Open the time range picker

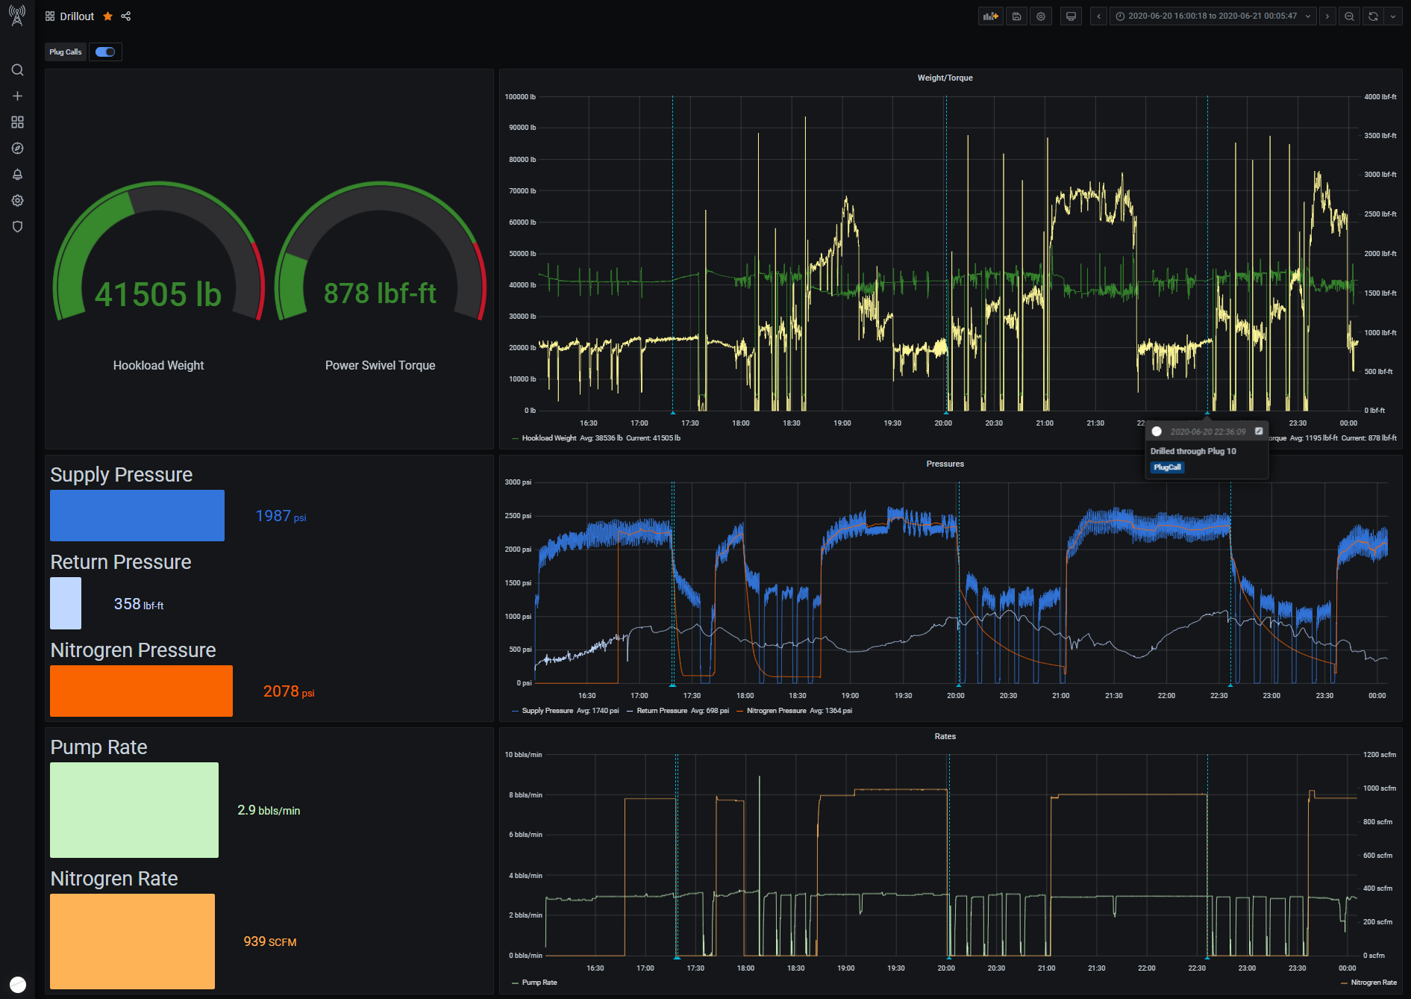[x=1213, y=16]
